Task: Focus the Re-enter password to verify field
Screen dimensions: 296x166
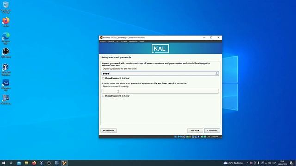Action: [160, 91]
